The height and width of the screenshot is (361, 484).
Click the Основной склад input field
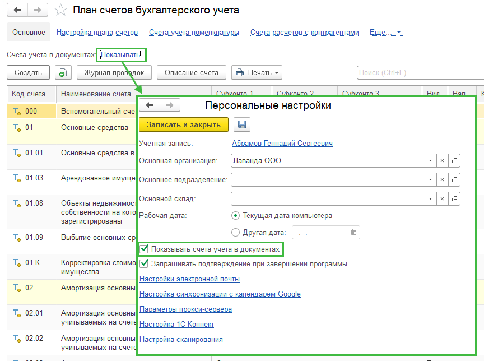pos(328,199)
